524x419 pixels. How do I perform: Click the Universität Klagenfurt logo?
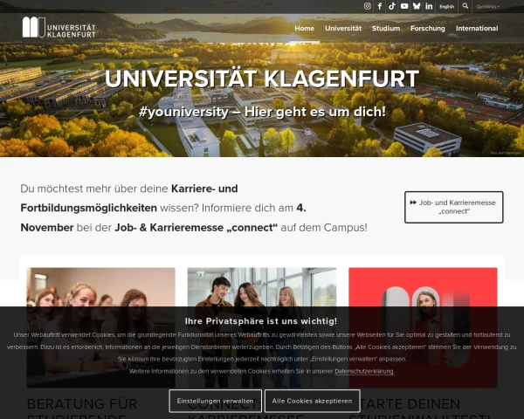pyautogui.click(x=59, y=27)
